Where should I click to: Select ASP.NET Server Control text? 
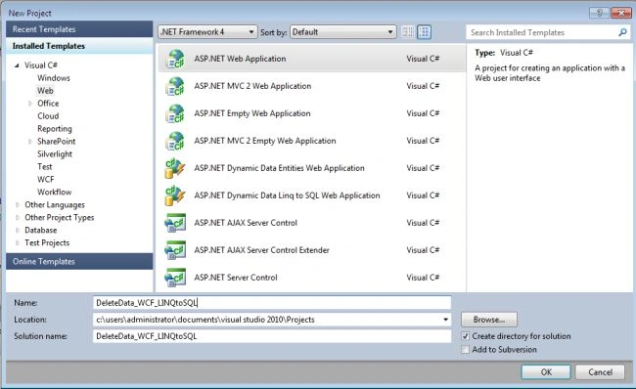(x=235, y=278)
